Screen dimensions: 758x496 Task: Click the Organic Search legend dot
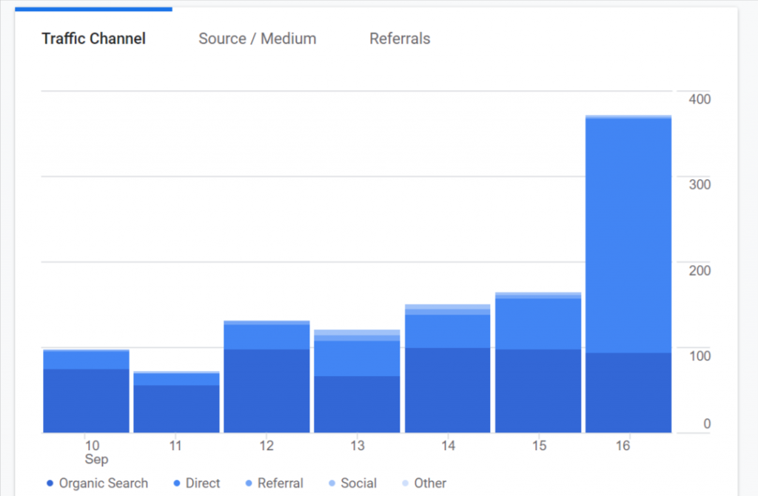[x=50, y=483]
